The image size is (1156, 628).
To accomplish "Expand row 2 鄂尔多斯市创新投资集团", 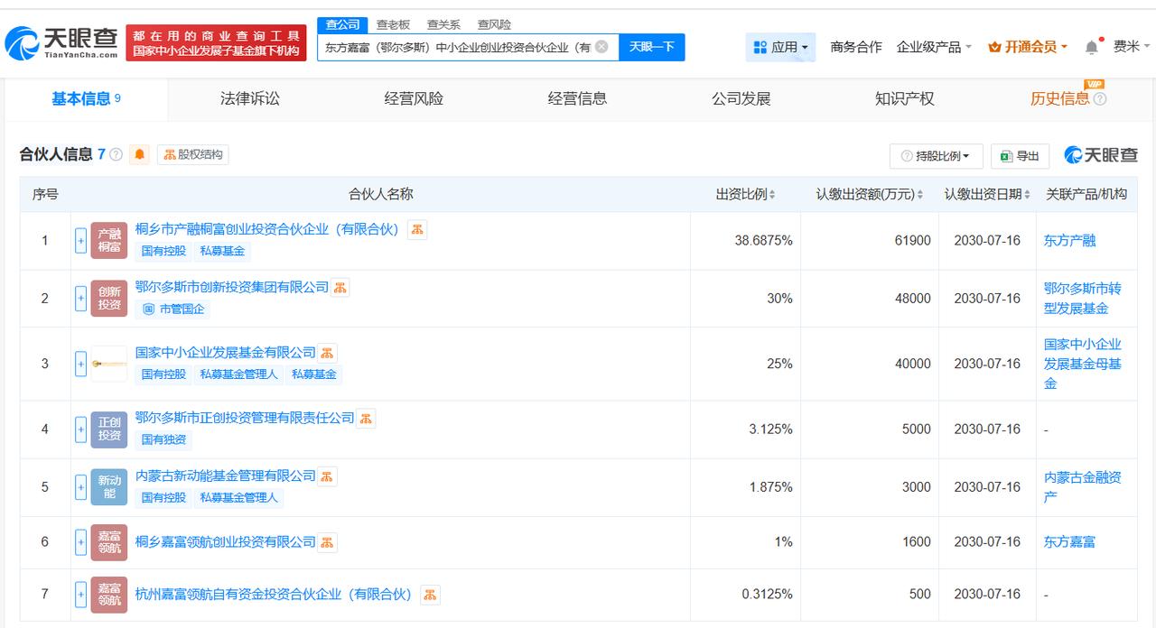I will [80, 299].
